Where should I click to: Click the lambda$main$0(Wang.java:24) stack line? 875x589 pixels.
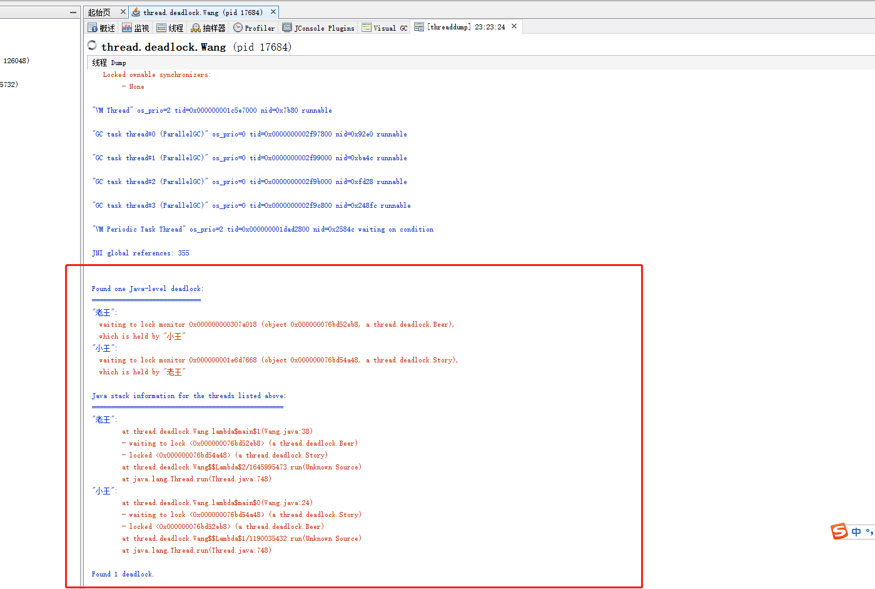pos(217,503)
